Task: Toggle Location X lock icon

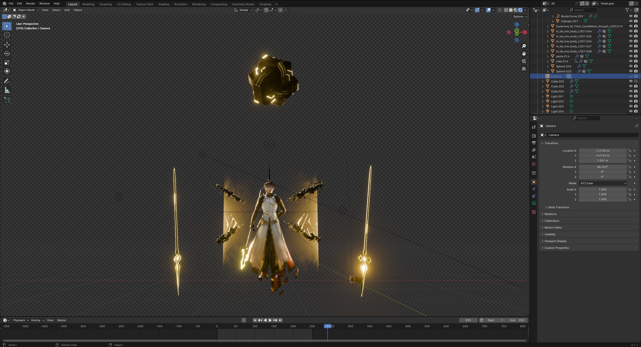Action: (629, 151)
